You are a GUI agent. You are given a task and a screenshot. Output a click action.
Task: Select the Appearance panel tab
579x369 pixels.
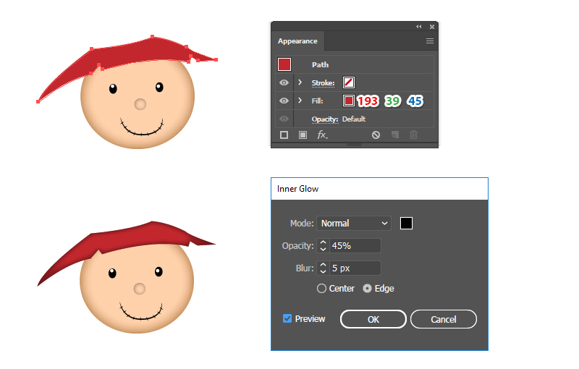pos(297,41)
